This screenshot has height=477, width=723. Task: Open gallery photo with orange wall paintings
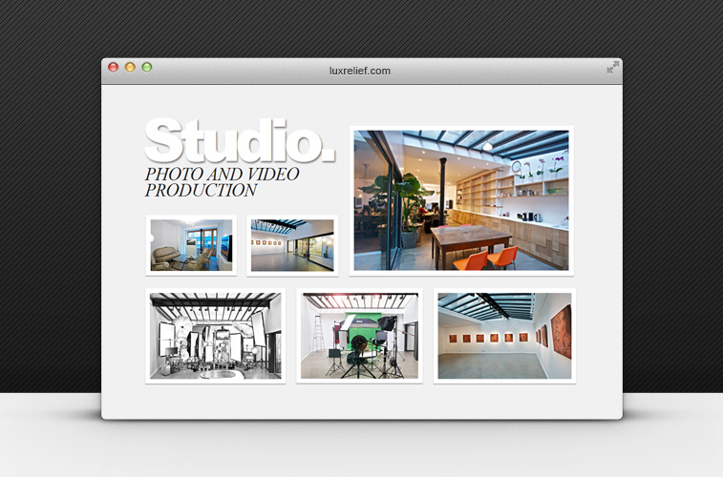tap(504, 336)
